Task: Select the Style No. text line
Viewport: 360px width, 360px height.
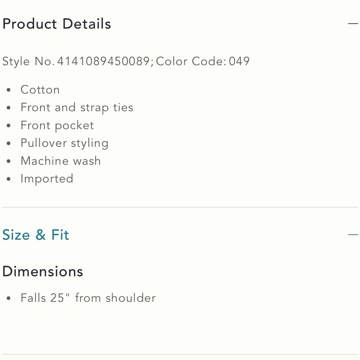Action: click(x=126, y=61)
